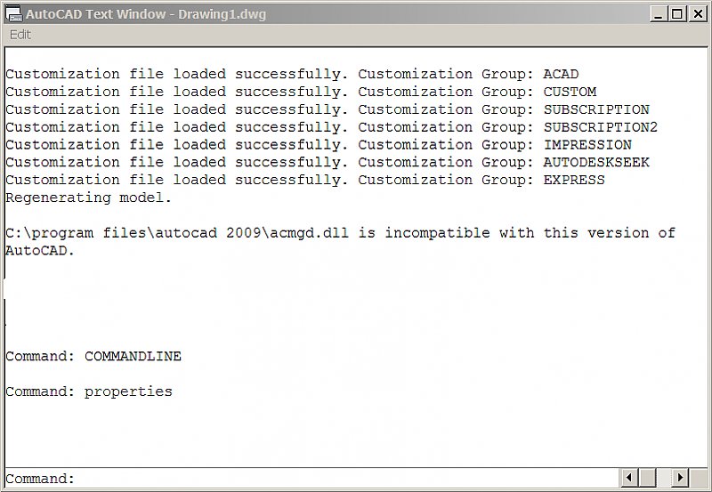Click the scrollbar track right of the thumb
712x492 pixels.
[x=663, y=478]
